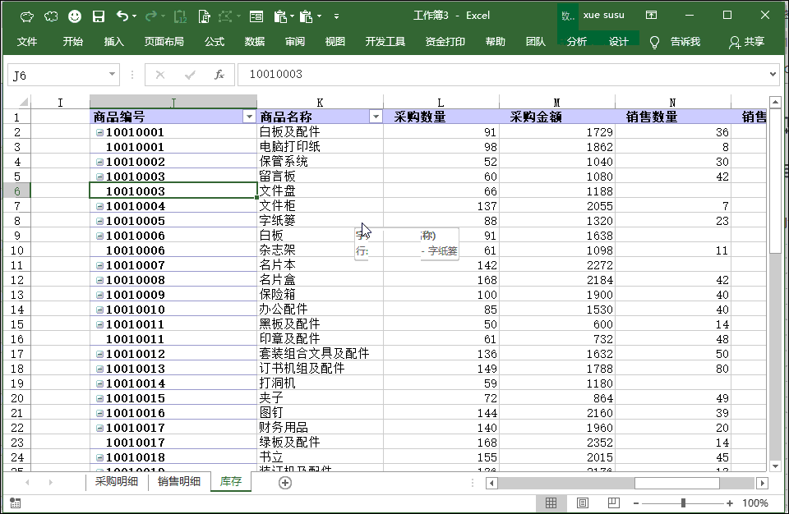Open the 公式 ribbon tab
This screenshot has height=514, width=789.
(x=214, y=41)
